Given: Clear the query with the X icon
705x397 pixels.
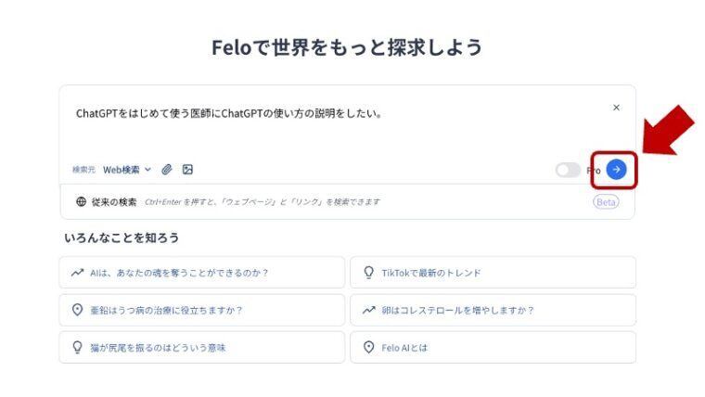Looking at the screenshot, I should point(617,108).
